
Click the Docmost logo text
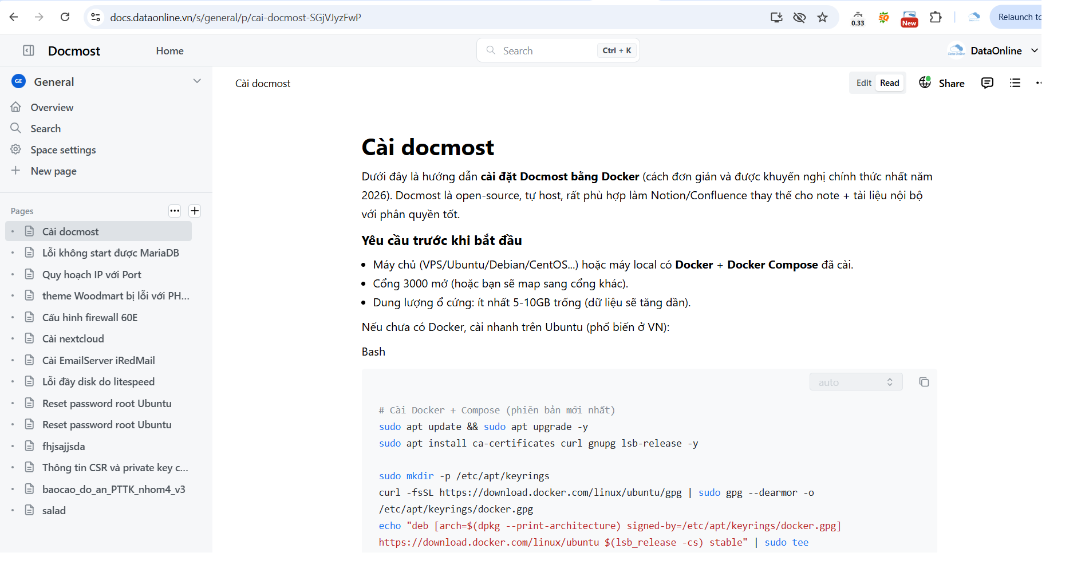point(74,50)
